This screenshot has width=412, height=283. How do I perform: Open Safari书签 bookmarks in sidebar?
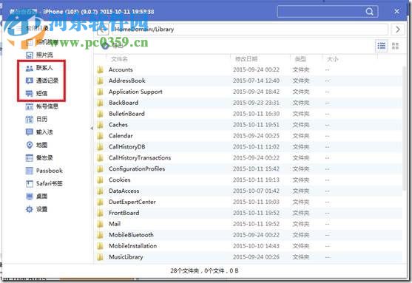(44, 183)
